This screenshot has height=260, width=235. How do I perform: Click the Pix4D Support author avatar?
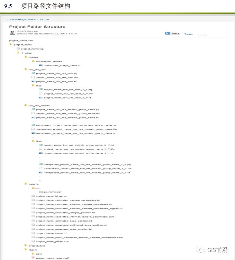click(x=12, y=33)
